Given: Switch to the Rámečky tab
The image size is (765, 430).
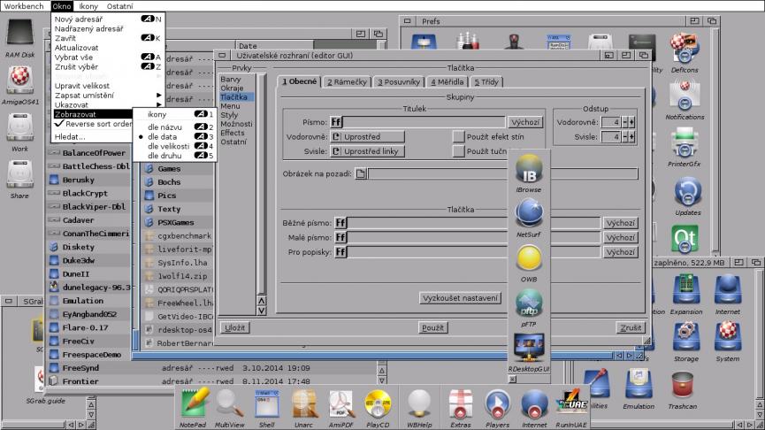Looking at the screenshot, I should (x=346, y=82).
